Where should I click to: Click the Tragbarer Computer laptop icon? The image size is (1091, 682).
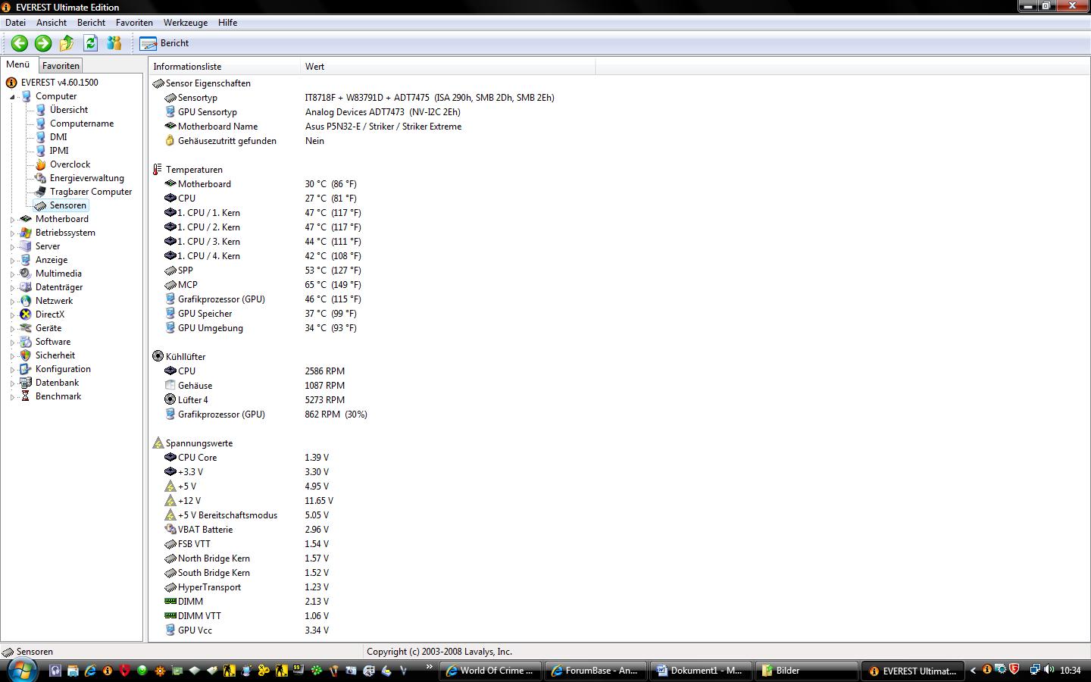click(x=41, y=192)
